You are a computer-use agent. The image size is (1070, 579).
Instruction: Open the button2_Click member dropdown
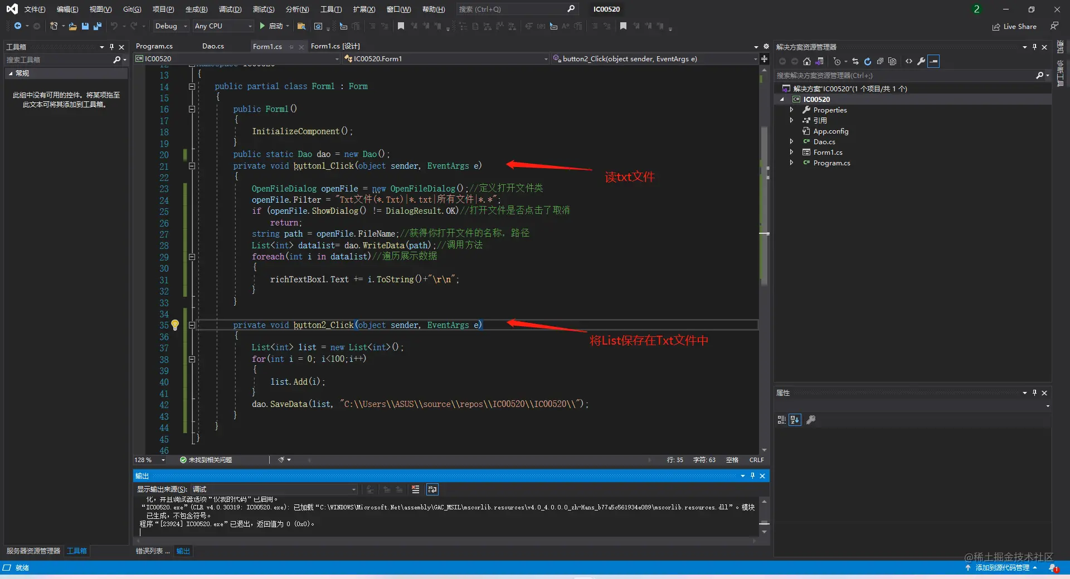[655, 58]
